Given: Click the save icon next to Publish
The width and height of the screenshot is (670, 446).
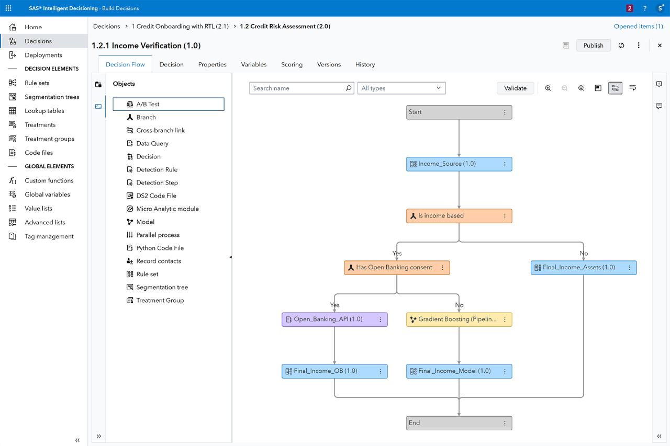Looking at the screenshot, I should coord(565,45).
